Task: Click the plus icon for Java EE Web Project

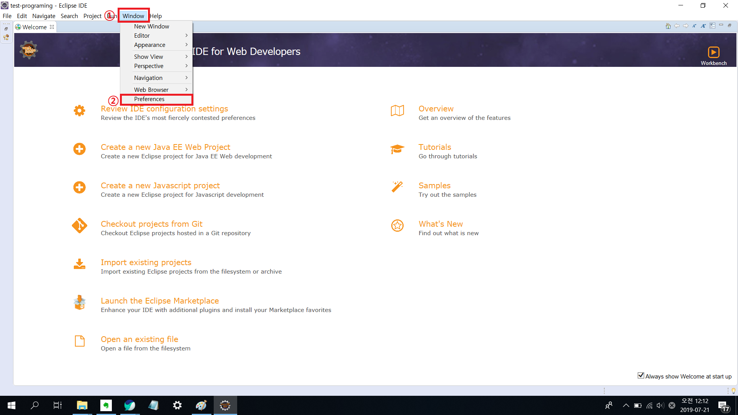Action: (x=80, y=149)
